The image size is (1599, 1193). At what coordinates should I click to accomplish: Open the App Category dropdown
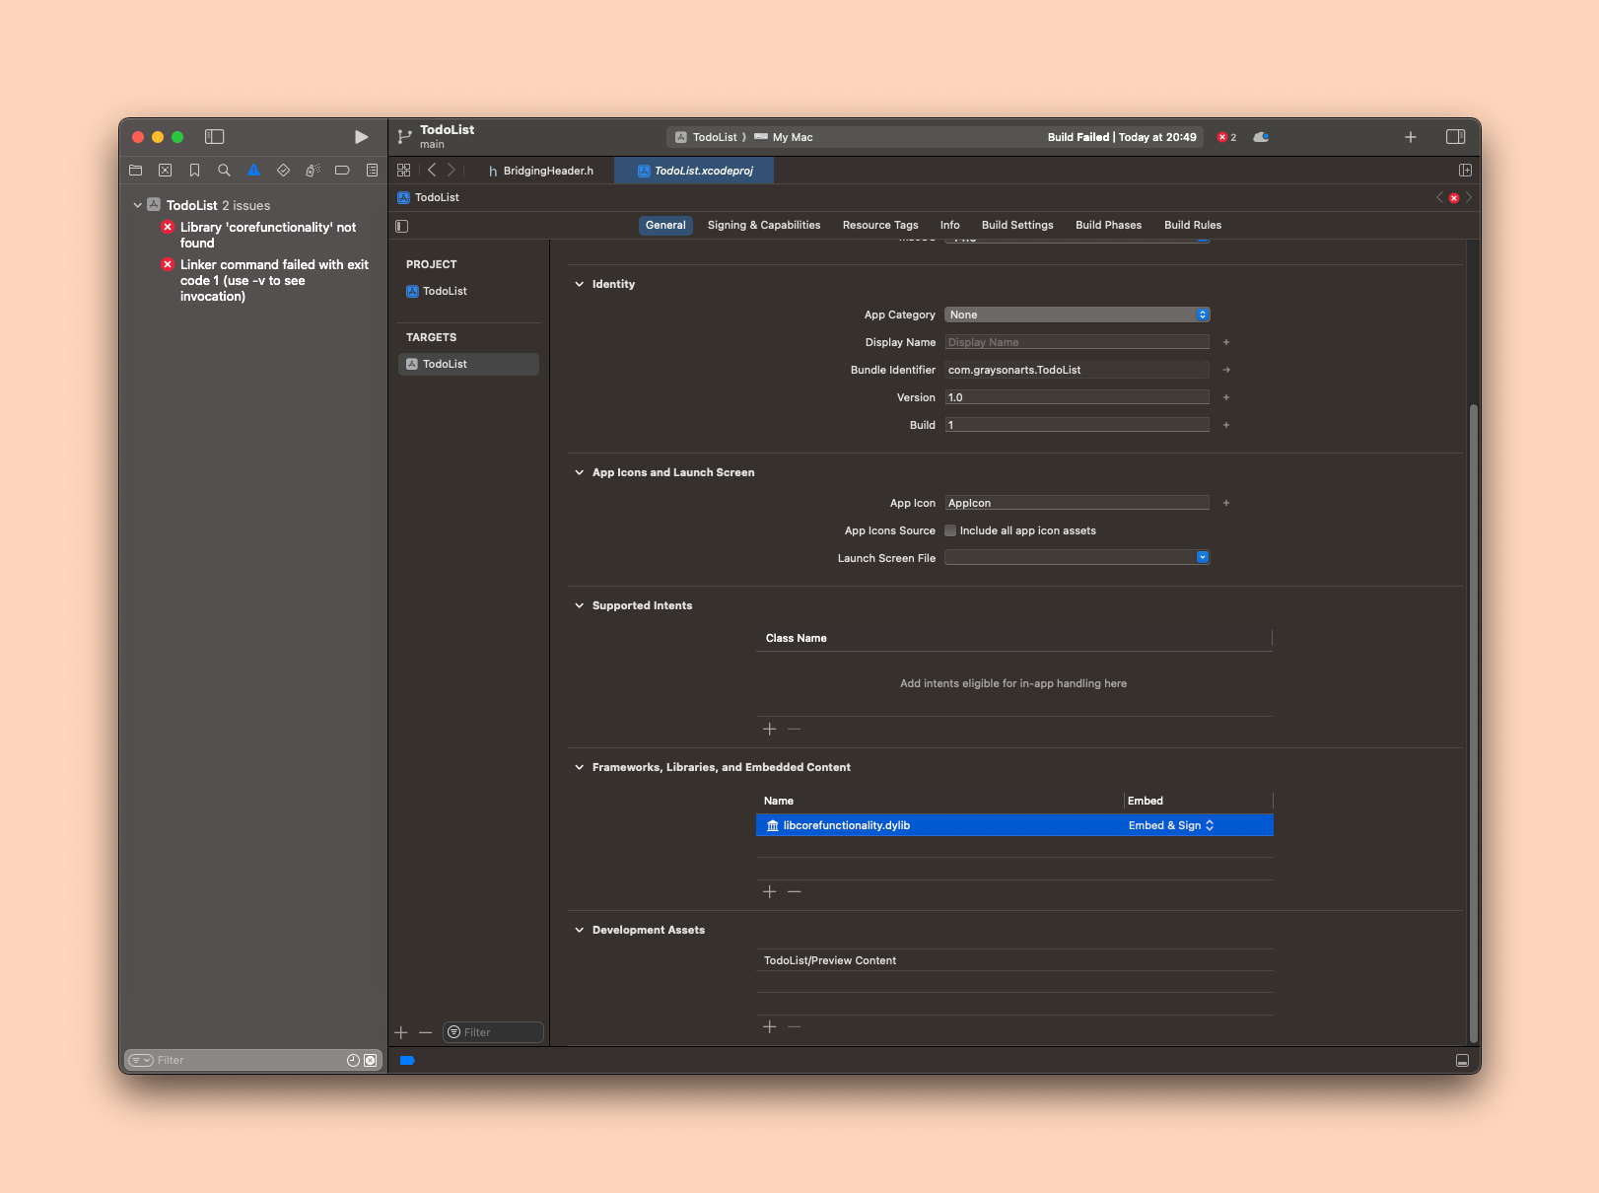[1077, 315]
